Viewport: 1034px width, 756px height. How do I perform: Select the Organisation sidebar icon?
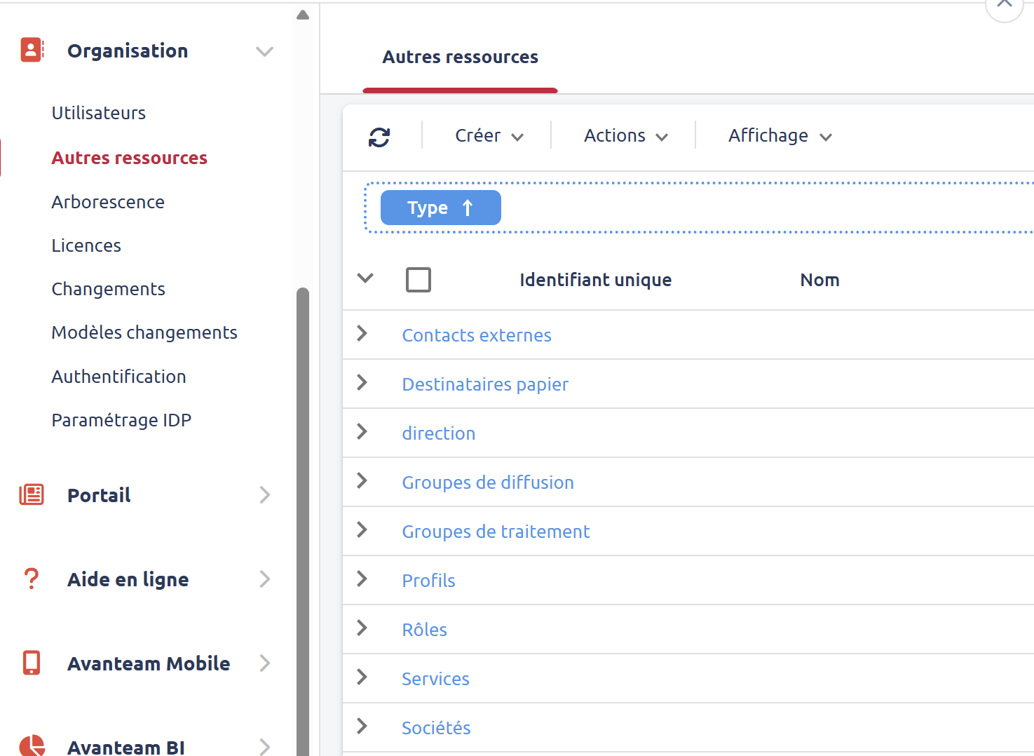point(32,50)
